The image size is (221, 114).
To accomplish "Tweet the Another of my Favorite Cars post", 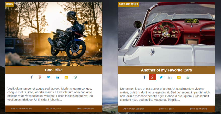I will (161, 77).
